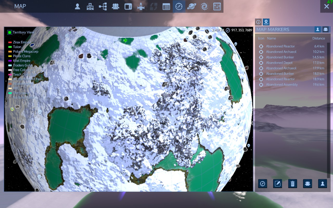
Task: Sort markers by the Name column header
Action: pos(271,38)
